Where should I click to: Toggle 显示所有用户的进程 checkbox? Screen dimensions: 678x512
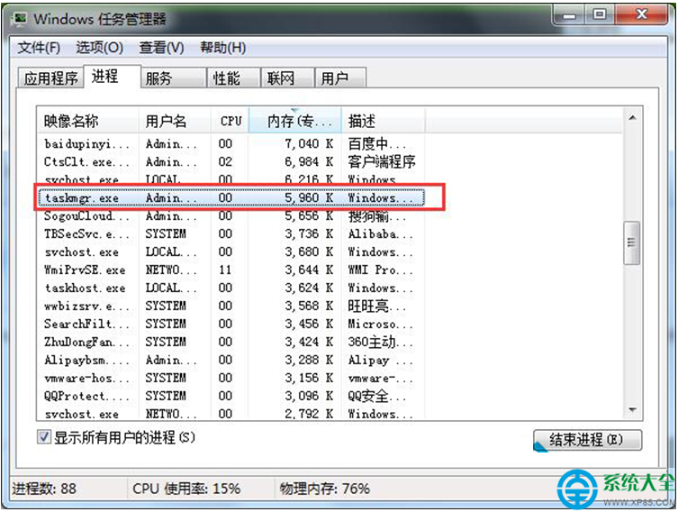coord(44,437)
